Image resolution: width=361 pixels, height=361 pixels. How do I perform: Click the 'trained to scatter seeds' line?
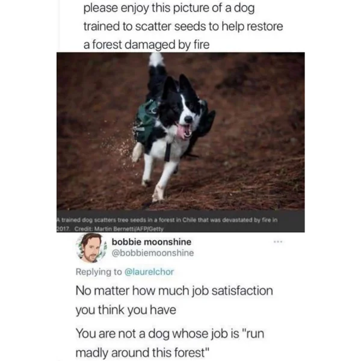183,26
